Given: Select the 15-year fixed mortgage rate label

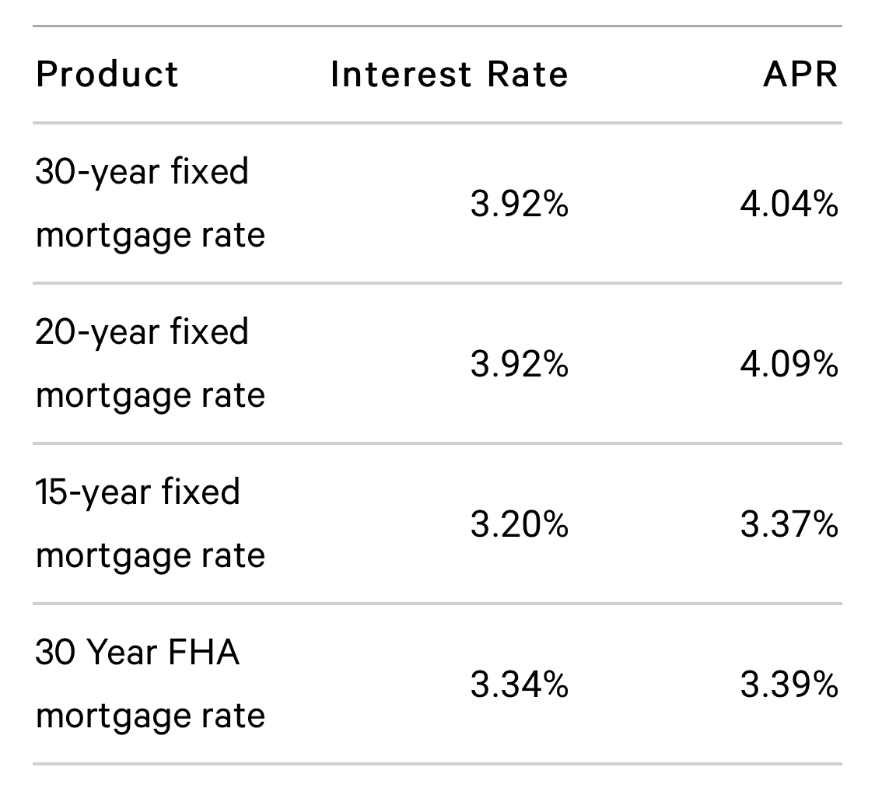Looking at the screenshot, I should [x=150, y=524].
